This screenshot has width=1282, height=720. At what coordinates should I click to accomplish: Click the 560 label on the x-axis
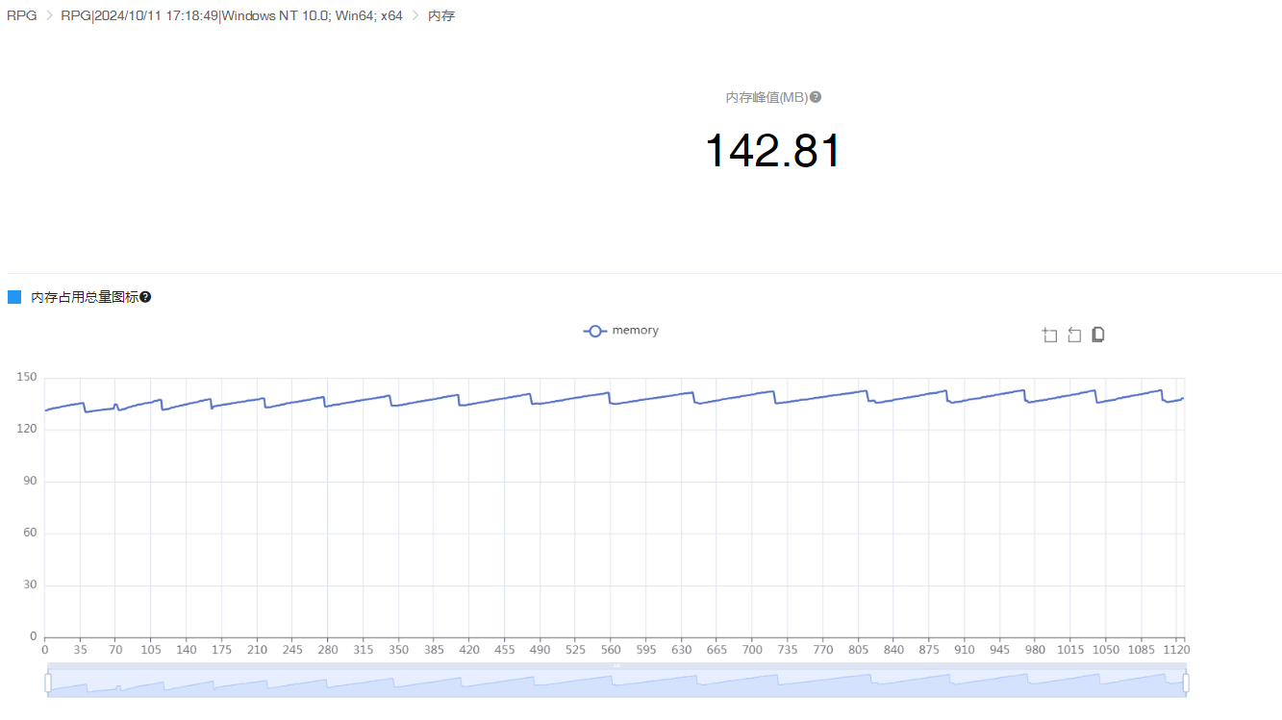point(611,650)
